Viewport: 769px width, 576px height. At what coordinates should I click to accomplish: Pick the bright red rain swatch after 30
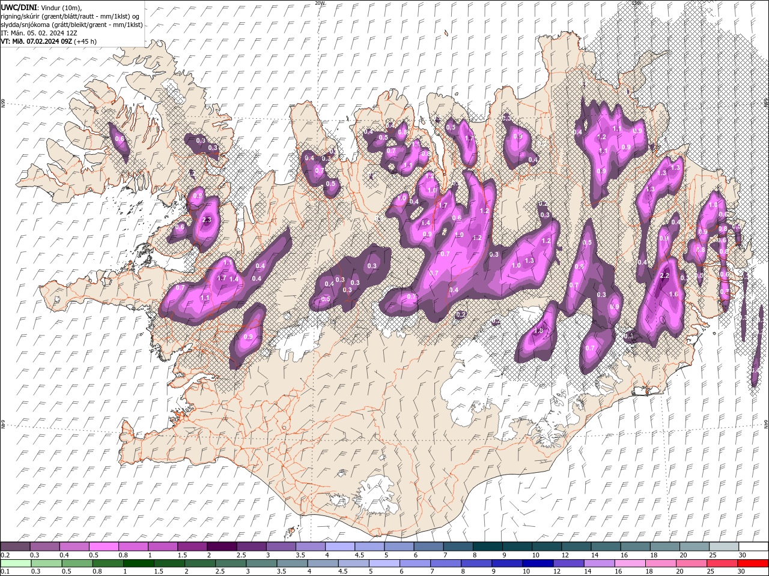[753, 563]
